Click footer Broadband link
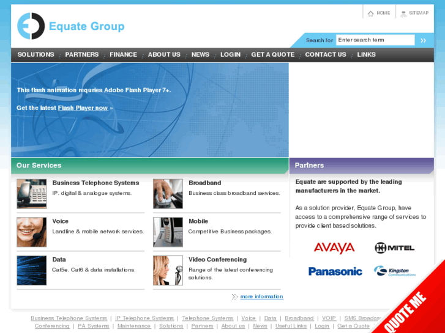This screenshot has width=445, height=333. coord(299,318)
